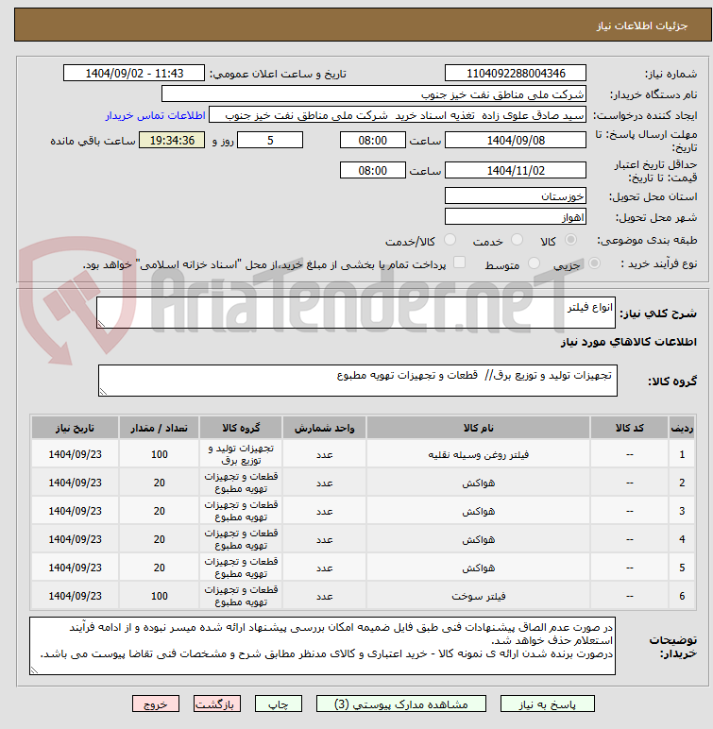Click the buyer organization name field

[x=373, y=93]
